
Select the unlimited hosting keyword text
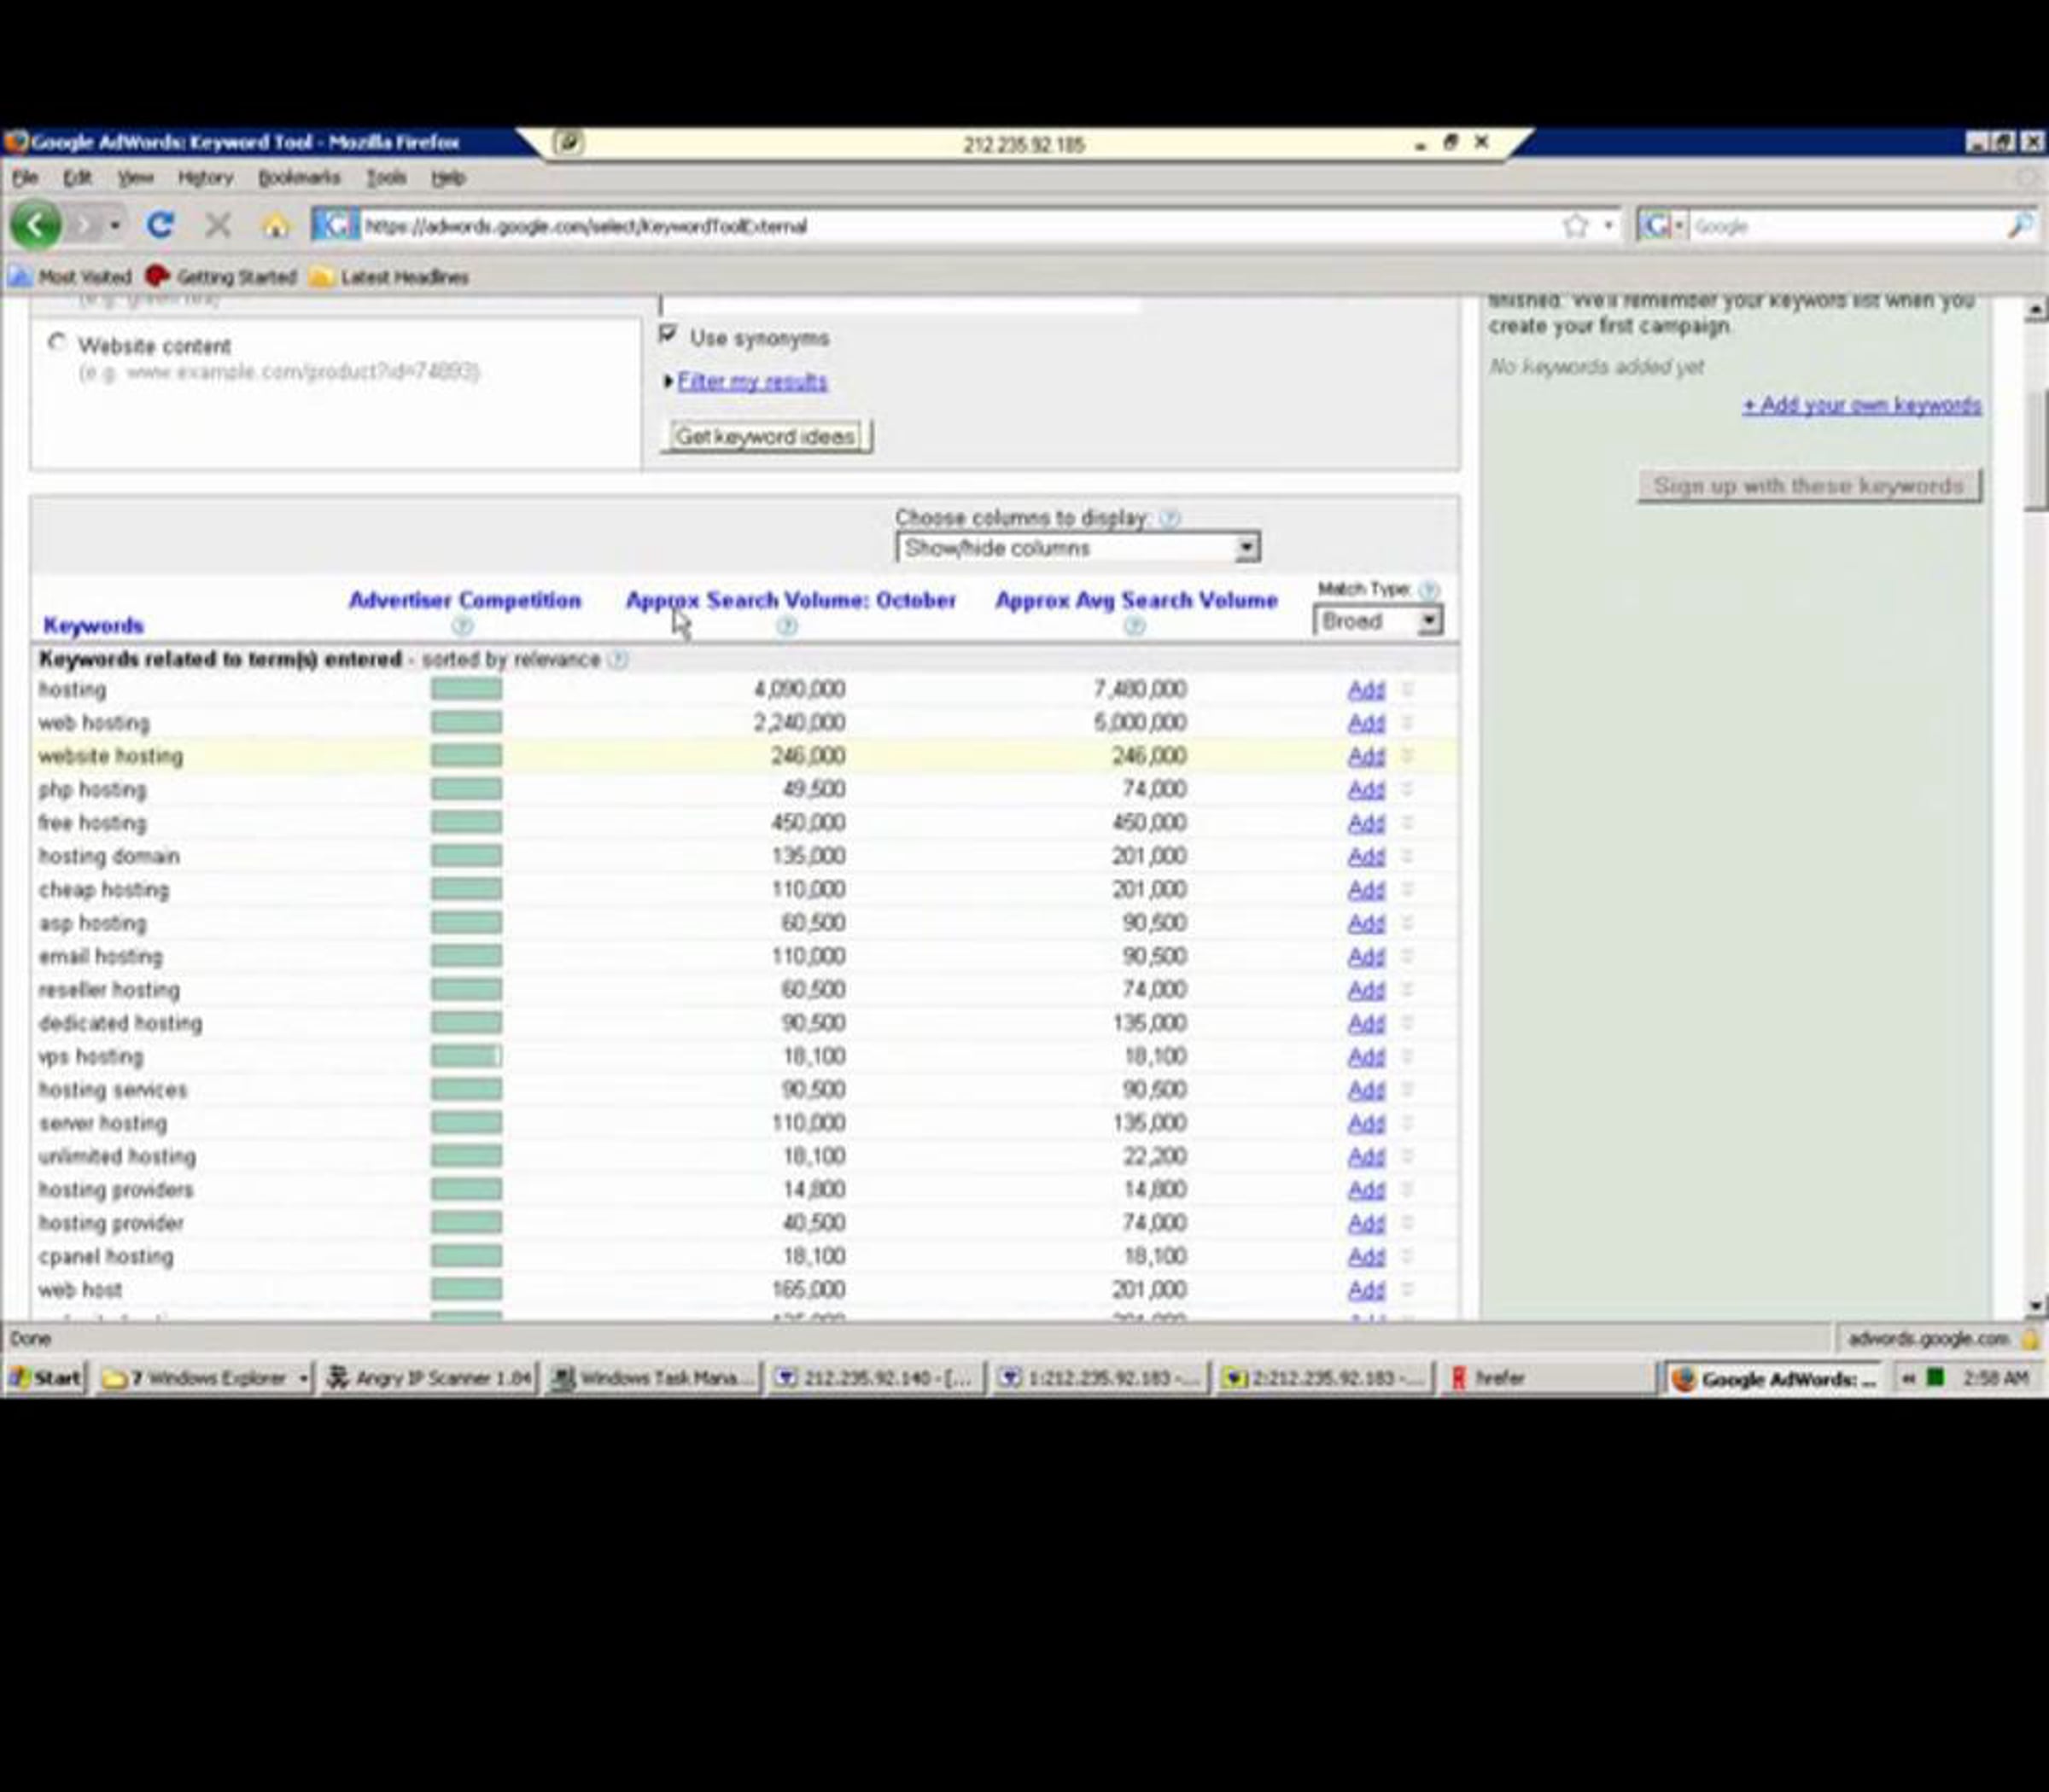tap(117, 1157)
